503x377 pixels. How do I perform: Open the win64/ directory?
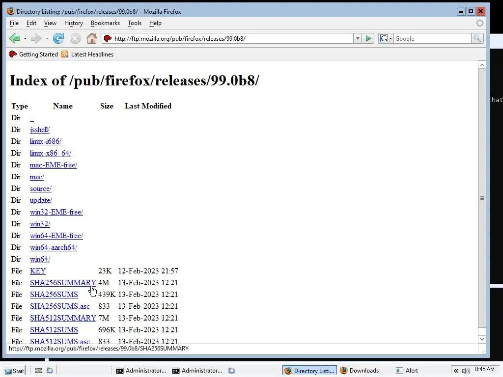(x=40, y=259)
